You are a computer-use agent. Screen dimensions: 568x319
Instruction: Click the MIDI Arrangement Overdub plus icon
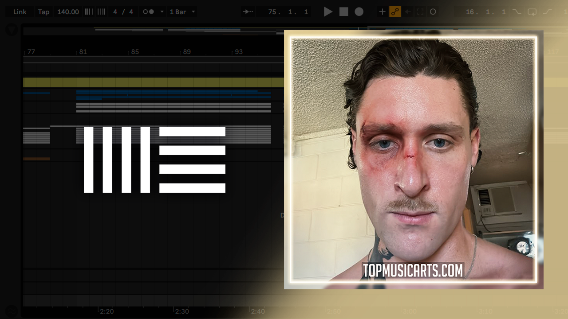pyautogui.click(x=382, y=12)
